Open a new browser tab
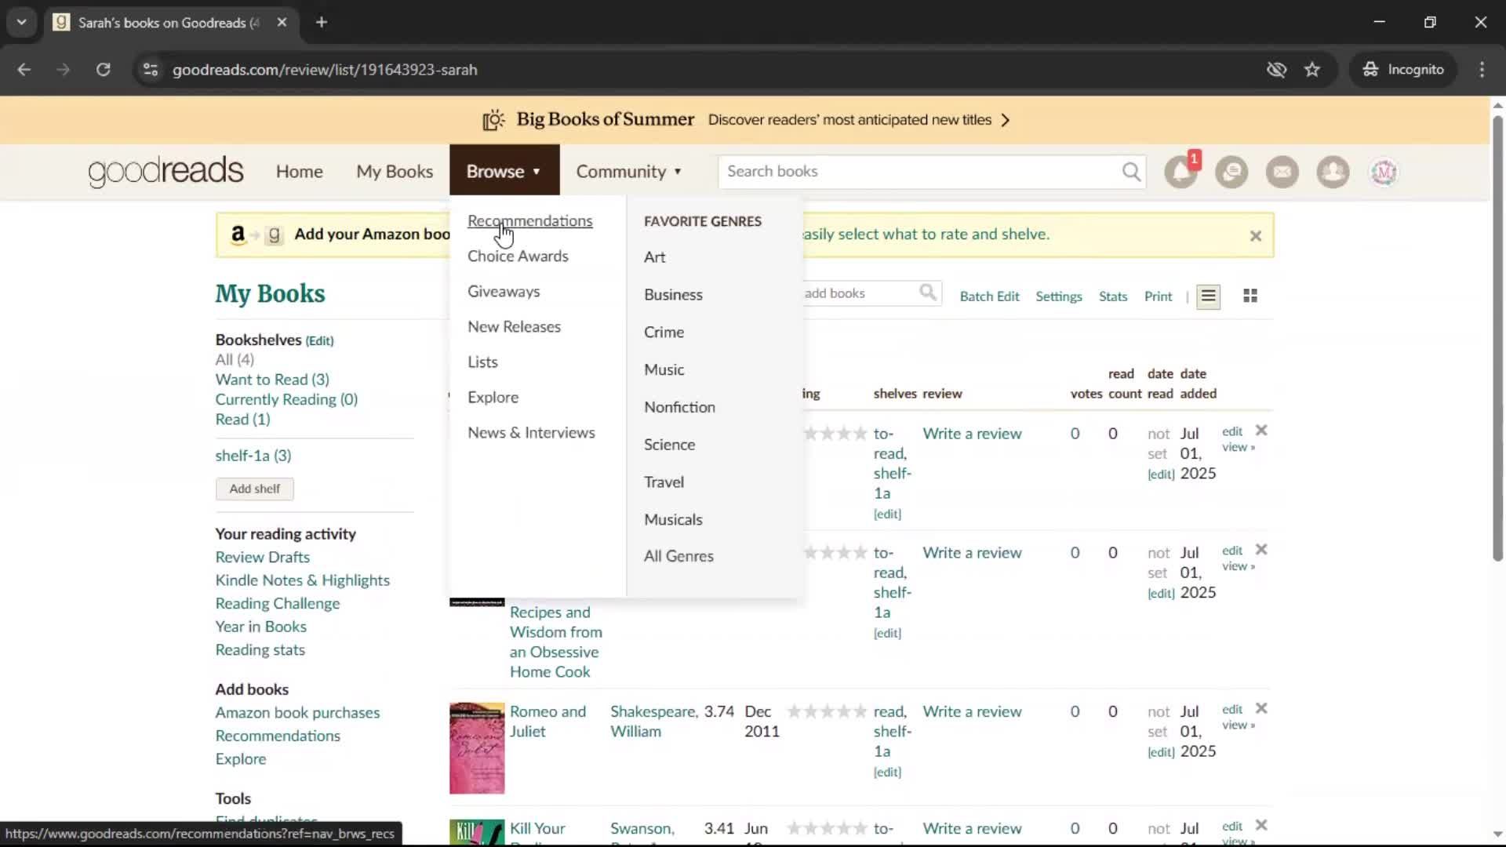 coord(322,22)
